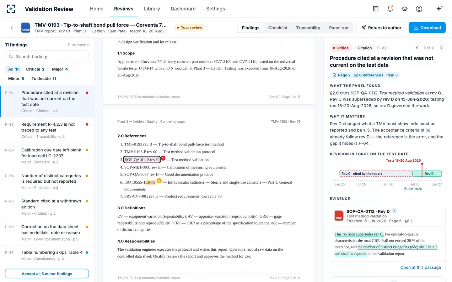The width and height of the screenshot is (452, 282).
Task: Click the Critical severity tag
Action: click(x=341, y=48)
